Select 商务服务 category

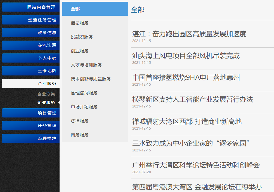coord(95,135)
